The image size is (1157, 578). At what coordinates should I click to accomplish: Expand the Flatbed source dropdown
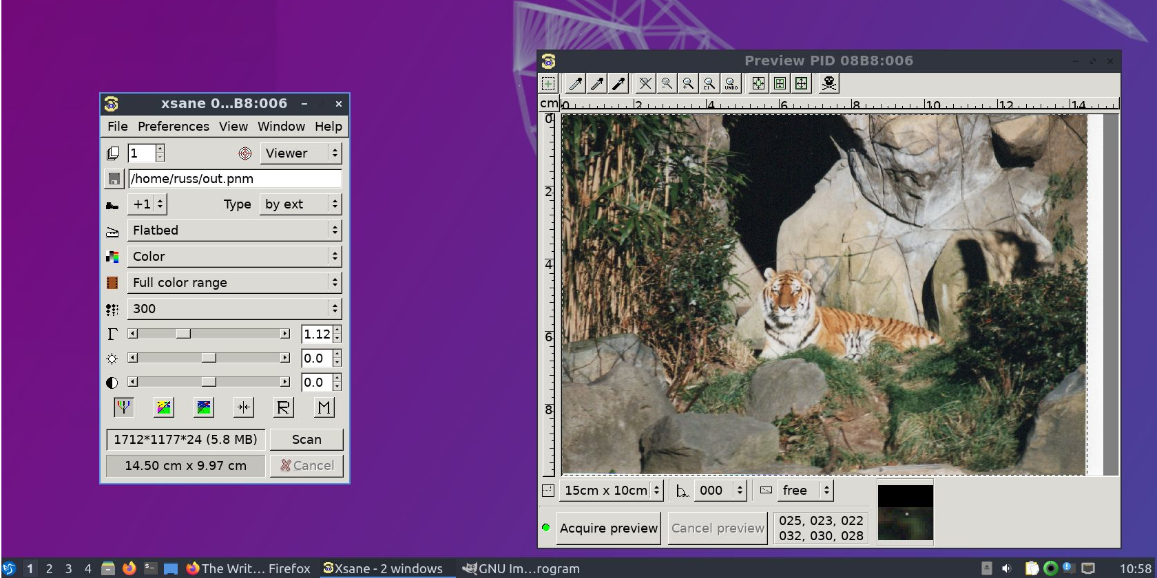234,230
